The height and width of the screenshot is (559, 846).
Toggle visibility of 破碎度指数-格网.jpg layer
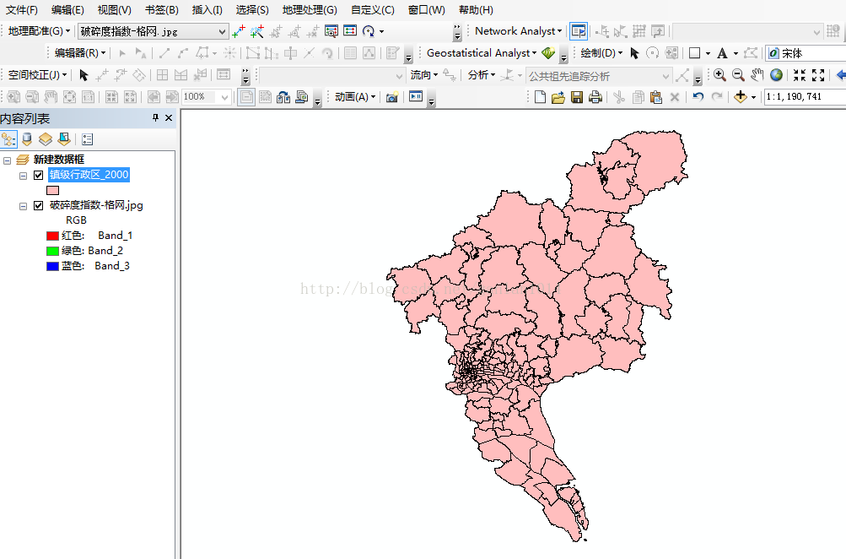point(38,205)
